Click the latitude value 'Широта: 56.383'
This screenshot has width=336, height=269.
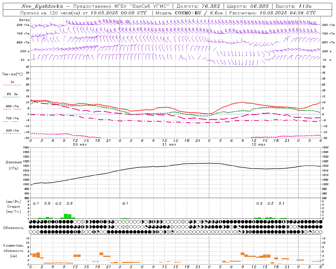(x=248, y=6)
